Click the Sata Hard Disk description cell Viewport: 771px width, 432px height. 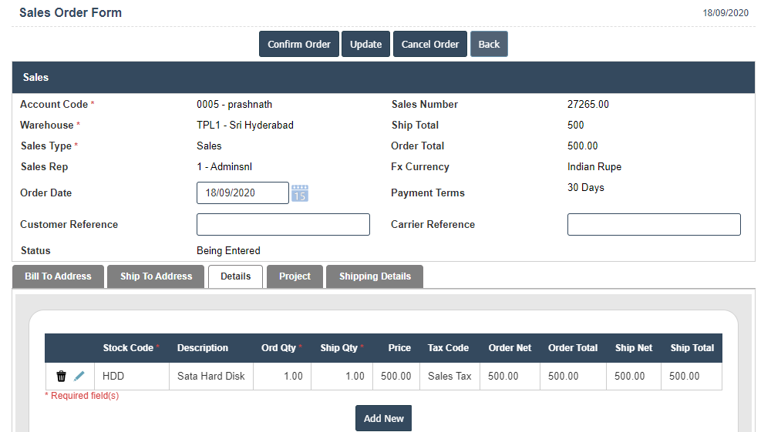coord(210,377)
